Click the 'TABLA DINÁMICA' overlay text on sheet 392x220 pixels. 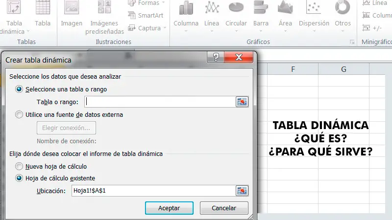320,125
